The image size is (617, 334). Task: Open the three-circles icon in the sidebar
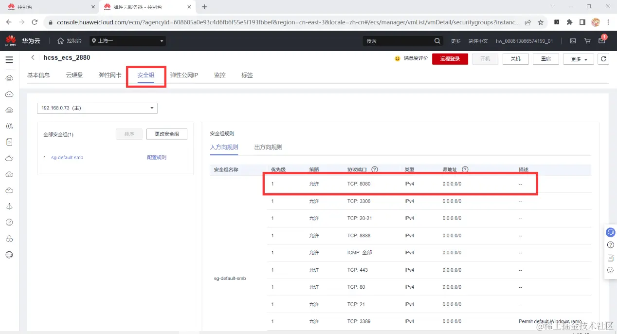(x=9, y=239)
